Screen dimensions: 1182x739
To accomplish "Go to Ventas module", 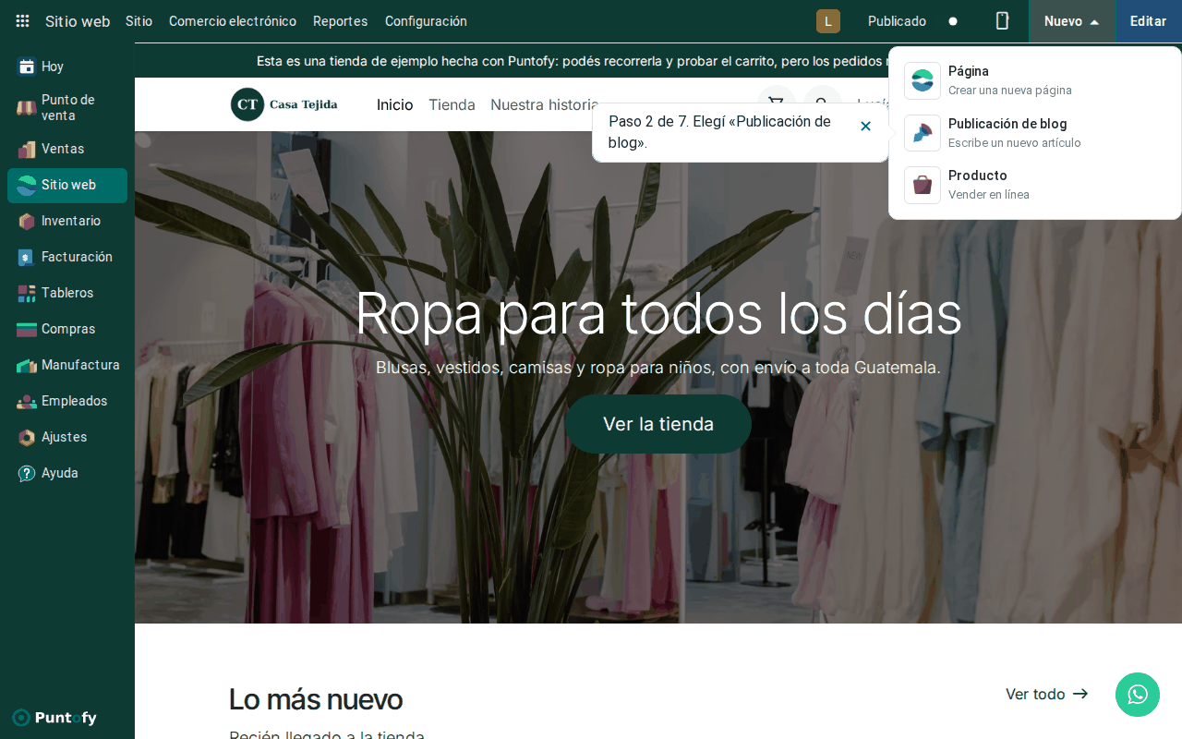I will click(x=67, y=149).
